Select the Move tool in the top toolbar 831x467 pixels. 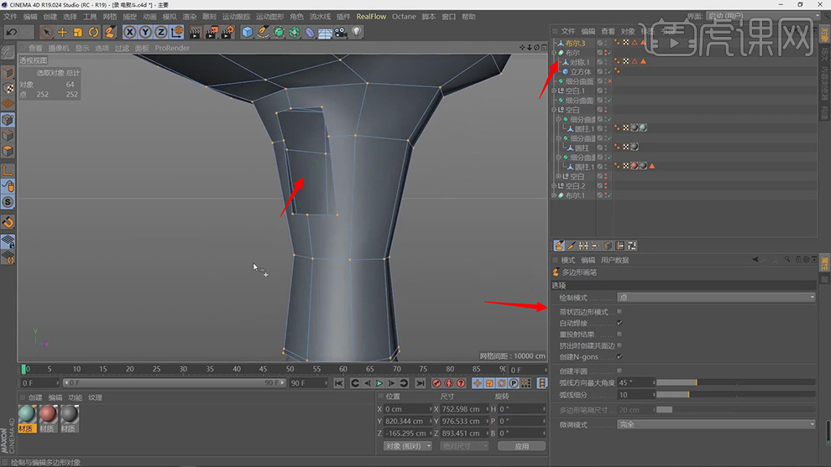click(62, 32)
